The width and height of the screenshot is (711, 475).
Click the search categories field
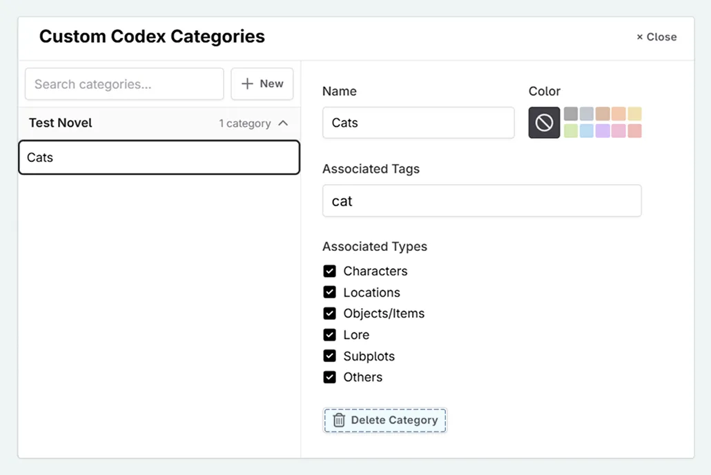124,83
